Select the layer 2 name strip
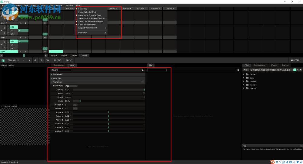 (x=9, y=37)
